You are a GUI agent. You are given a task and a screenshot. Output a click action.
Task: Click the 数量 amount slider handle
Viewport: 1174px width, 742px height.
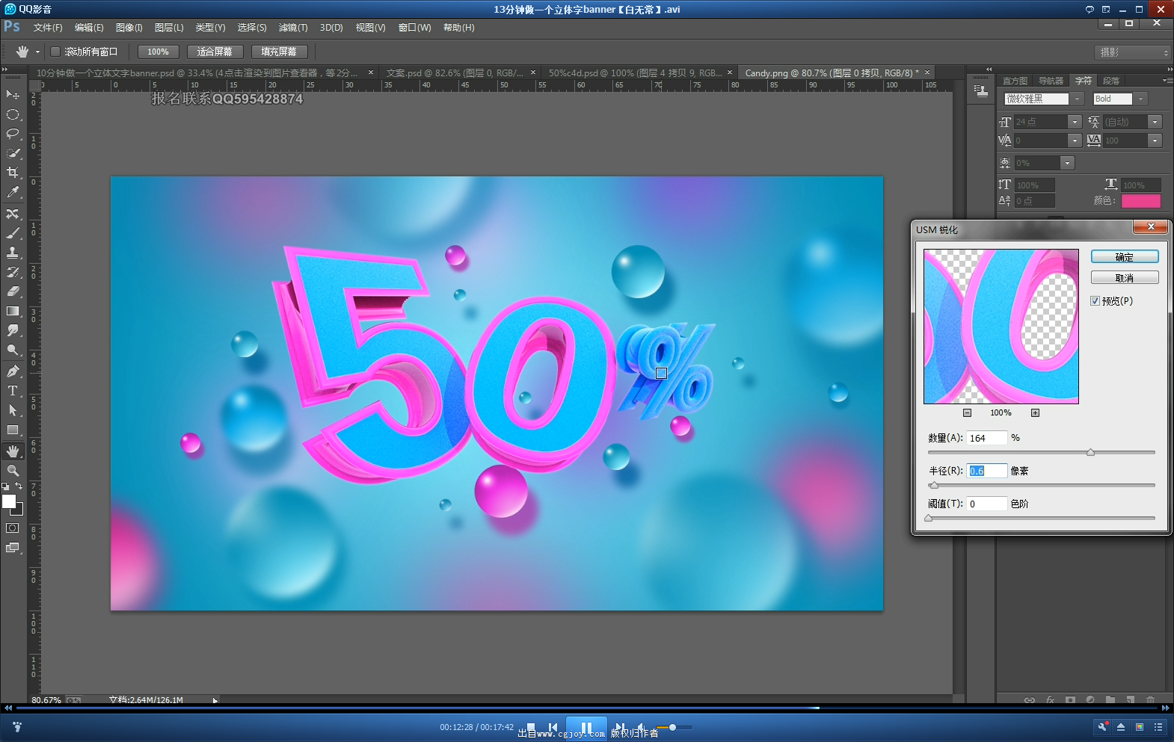coord(1090,453)
